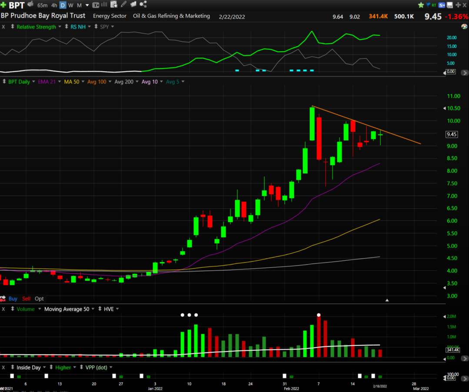Screen dimensions: 469x392
Task: Open the text style T tool dropdown
Action: pyautogui.click(x=96, y=5)
